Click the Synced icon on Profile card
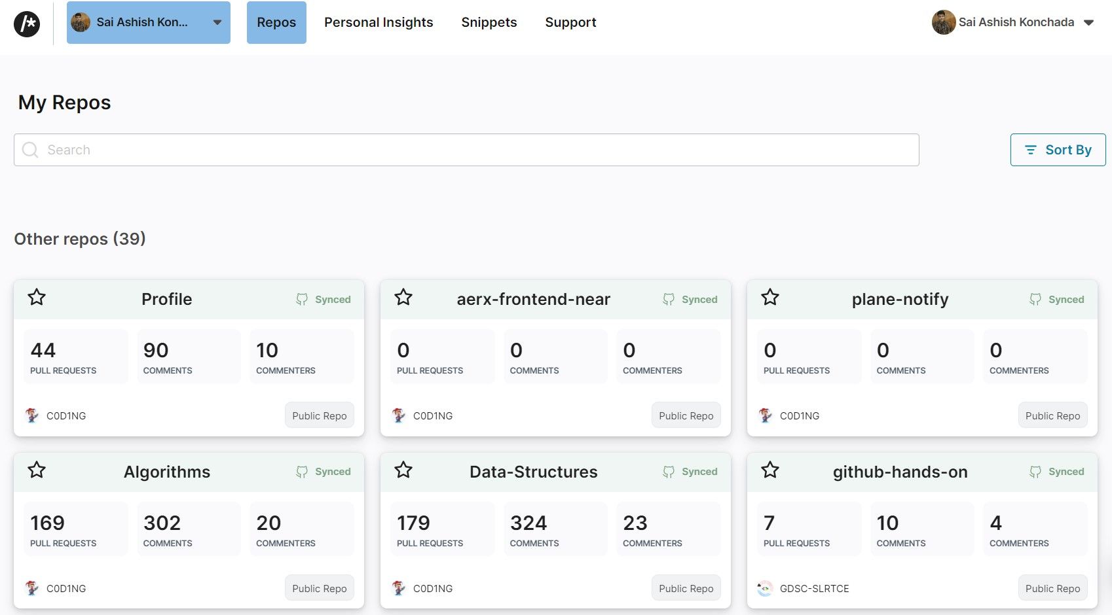This screenshot has height=615, width=1112. (x=302, y=300)
